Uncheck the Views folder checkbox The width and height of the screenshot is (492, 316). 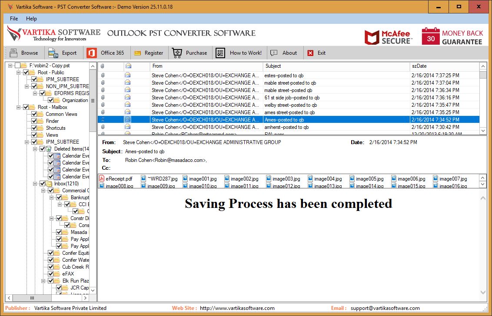34,135
